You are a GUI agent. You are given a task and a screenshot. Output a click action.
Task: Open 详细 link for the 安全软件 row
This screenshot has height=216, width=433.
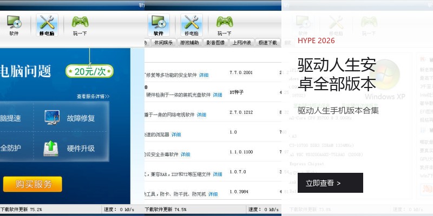204,75
